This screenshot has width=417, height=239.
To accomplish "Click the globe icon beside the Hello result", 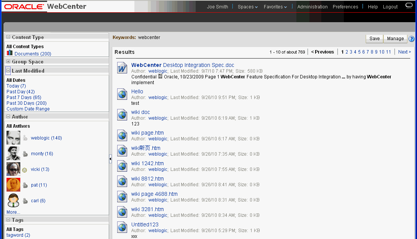I will pyautogui.click(x=122, y=94).
